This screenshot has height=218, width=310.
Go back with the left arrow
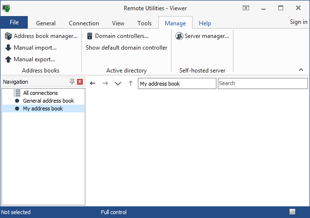click(x=93, y=84)
